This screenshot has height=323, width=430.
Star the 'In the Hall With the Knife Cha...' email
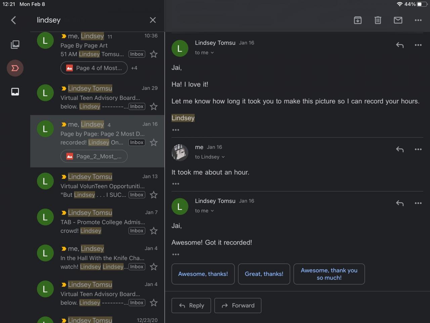(154, 267)
